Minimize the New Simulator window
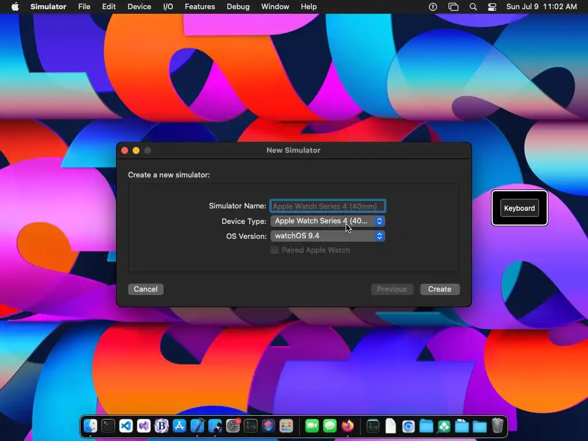Image resolution: width=588 pixels, height=441 pixels. 136,150
